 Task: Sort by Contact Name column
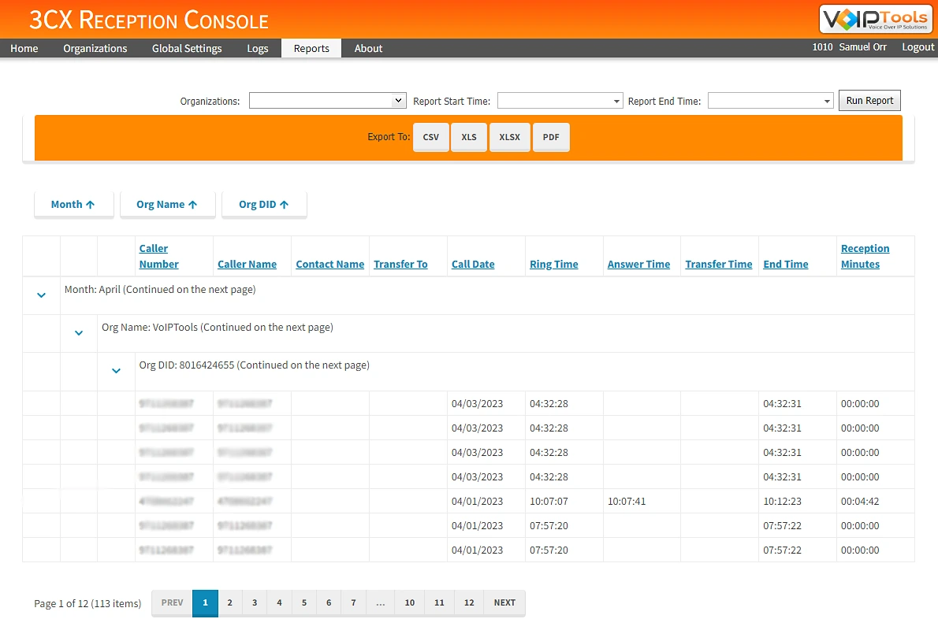click(x=329, y=264)
